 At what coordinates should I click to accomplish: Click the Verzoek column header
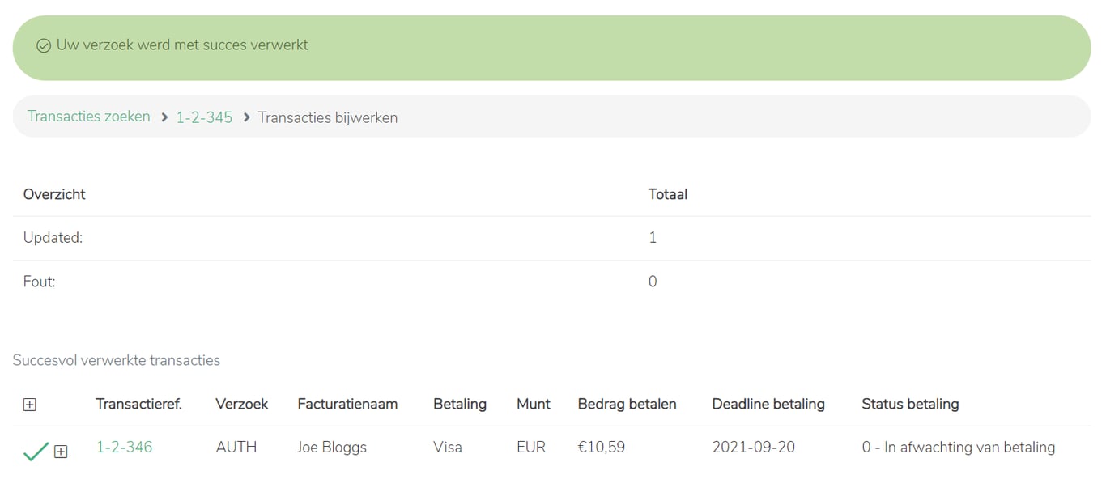(241, 404)
